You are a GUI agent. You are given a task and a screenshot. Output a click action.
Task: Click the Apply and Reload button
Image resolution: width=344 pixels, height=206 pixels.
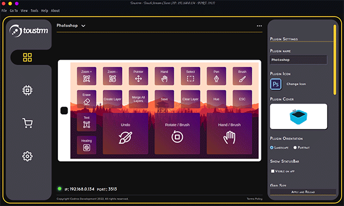pos(303,192)
